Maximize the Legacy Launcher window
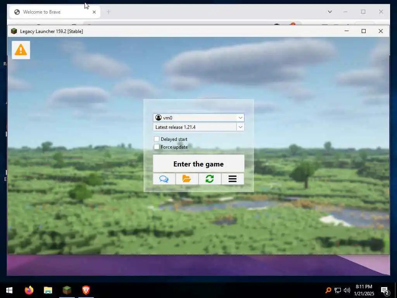 [x=364, y=31]
